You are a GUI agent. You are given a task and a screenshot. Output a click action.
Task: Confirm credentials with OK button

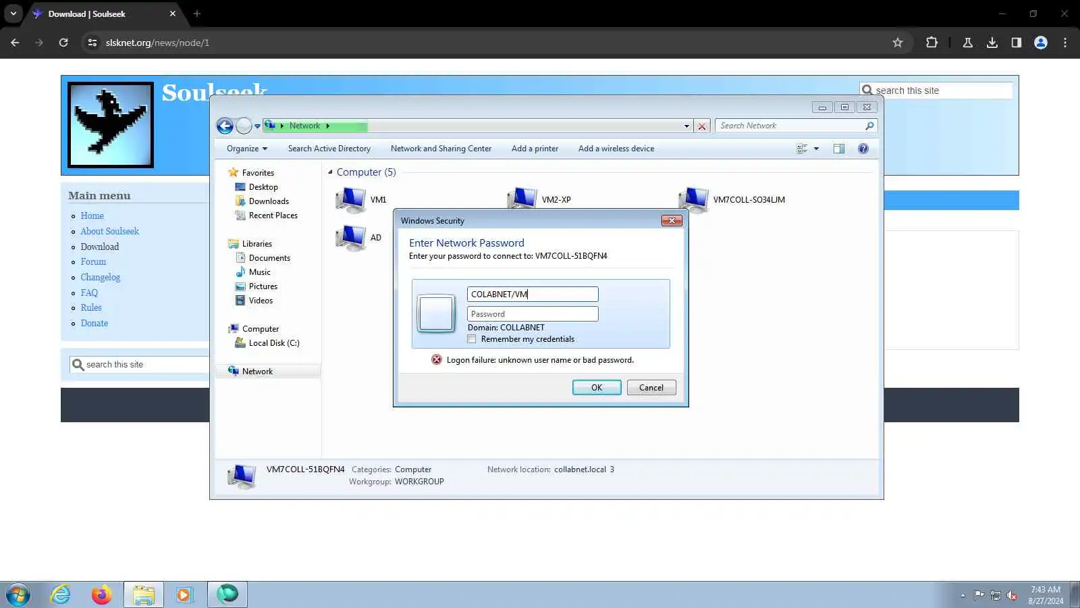tap(597, 388)
